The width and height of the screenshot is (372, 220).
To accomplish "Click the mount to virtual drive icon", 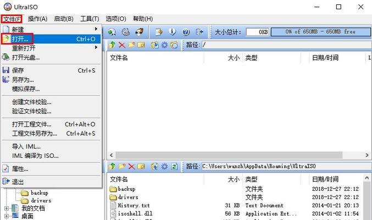I will pos(112,31).
